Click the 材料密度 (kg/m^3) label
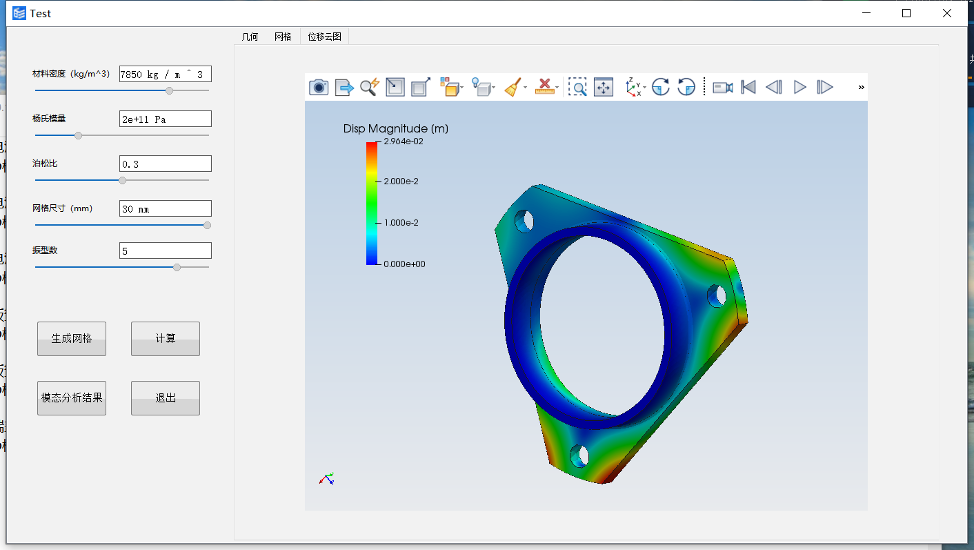The height and width of the screenshot is (550, 974). [71, 74]
